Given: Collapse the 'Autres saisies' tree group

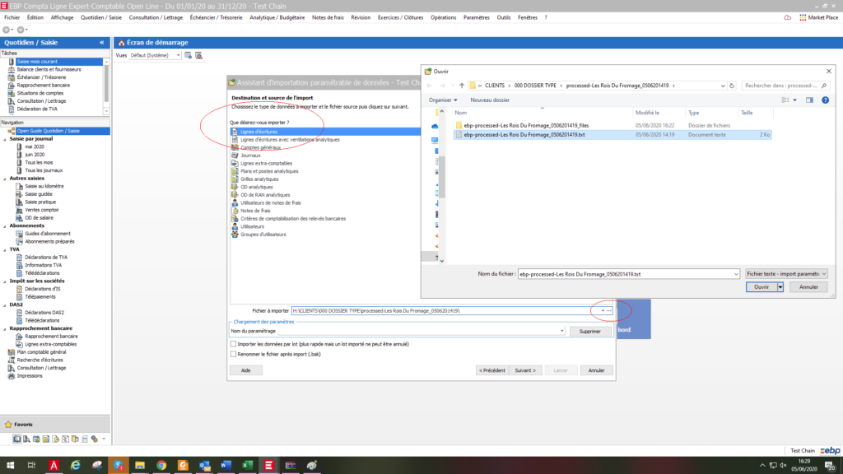Looking at the screenshot, I should 6,179.
